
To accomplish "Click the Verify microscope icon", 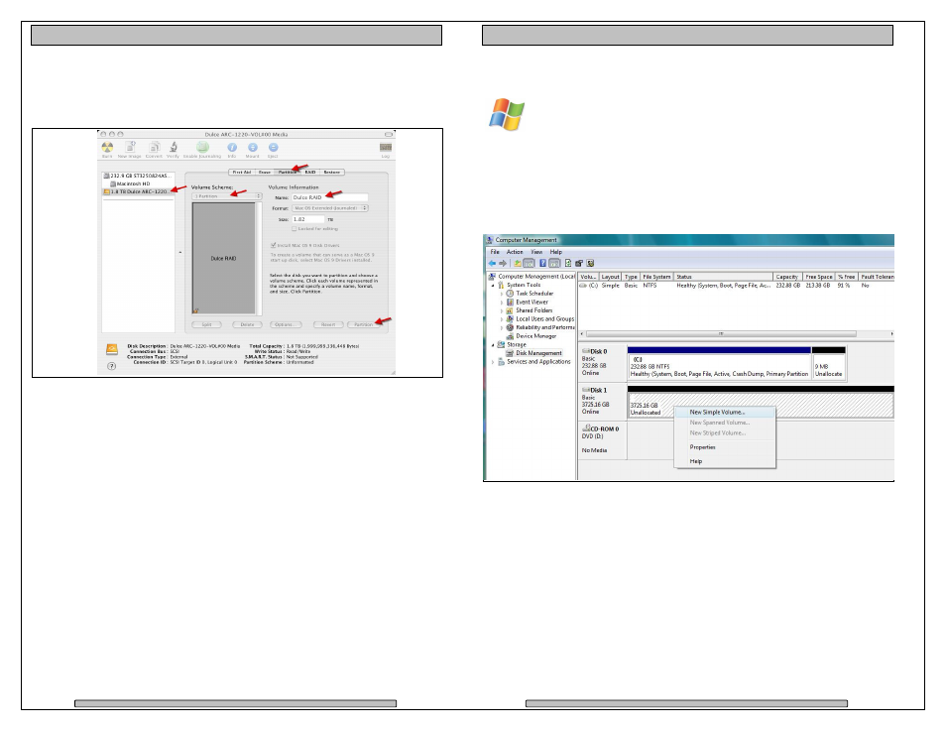I will point(174,147).
